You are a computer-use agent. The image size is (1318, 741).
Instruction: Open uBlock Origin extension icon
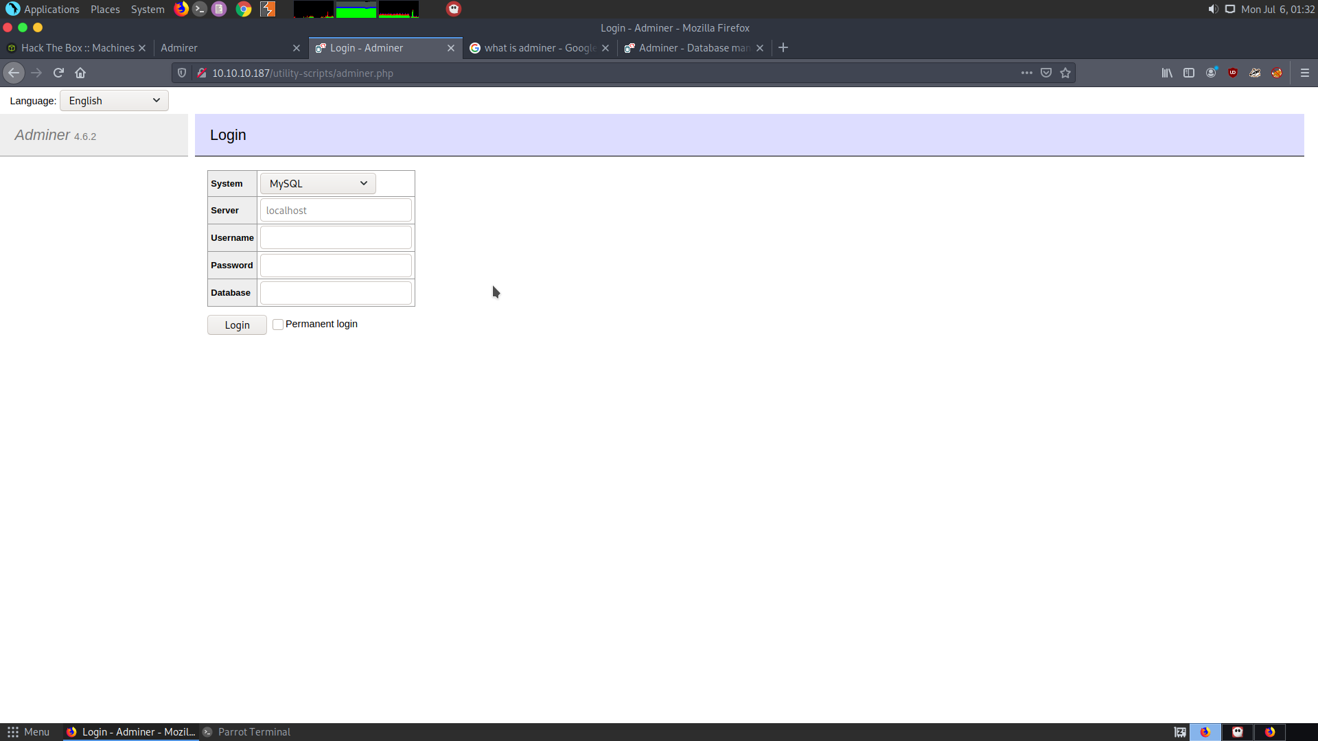(1233, 73)
